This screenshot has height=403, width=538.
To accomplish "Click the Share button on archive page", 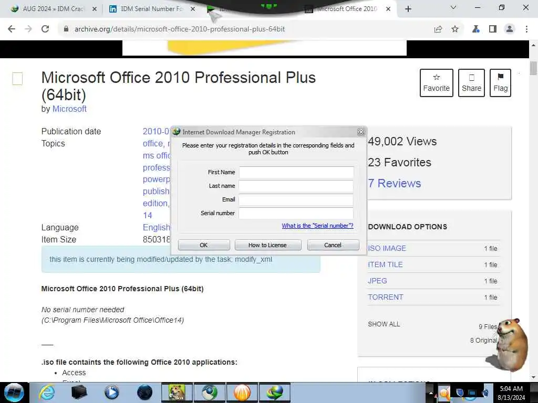I will (x=471, y=83).
